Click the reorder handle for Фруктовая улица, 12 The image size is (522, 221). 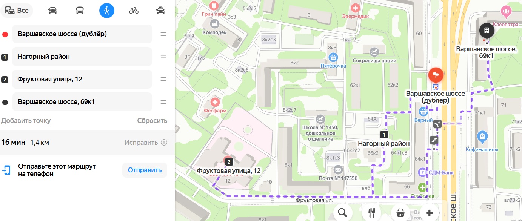tap(163, 79)
